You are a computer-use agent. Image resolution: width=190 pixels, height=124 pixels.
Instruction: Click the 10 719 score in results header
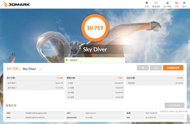(x=12, y=69)
